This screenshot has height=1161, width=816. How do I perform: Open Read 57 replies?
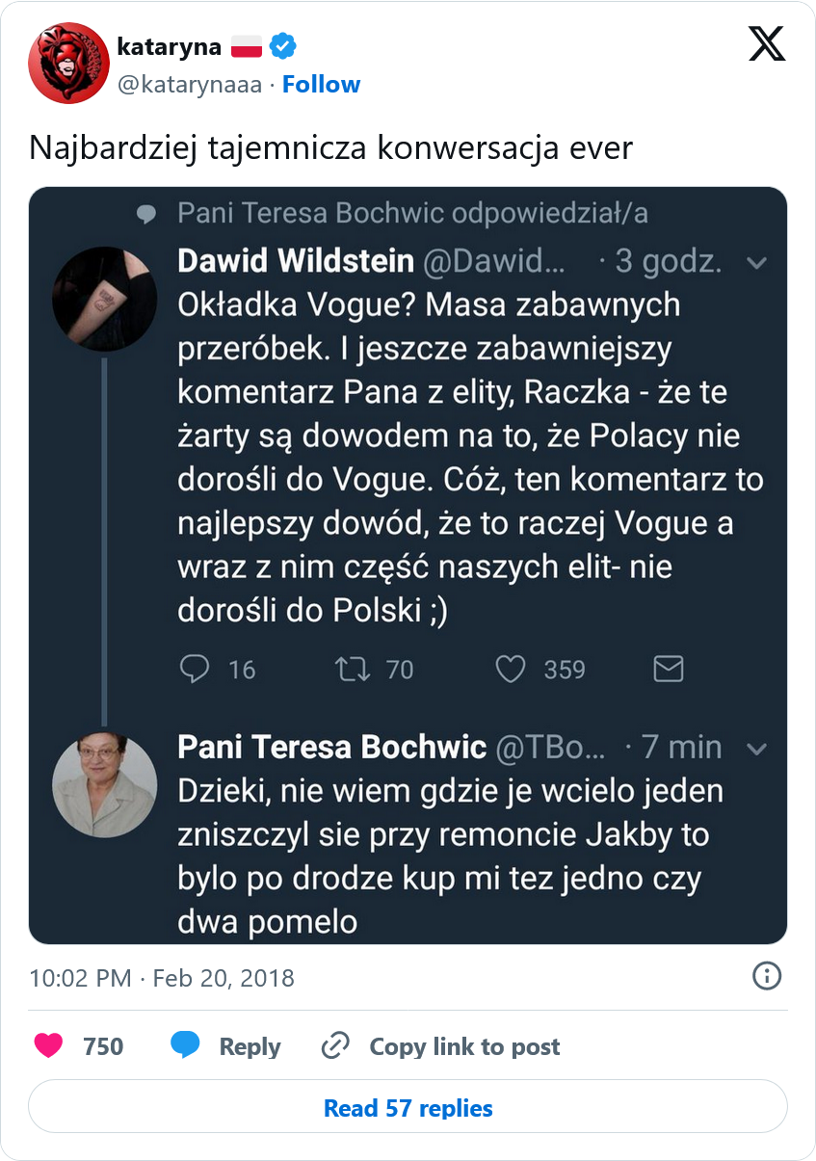(x=408, y=1106)
